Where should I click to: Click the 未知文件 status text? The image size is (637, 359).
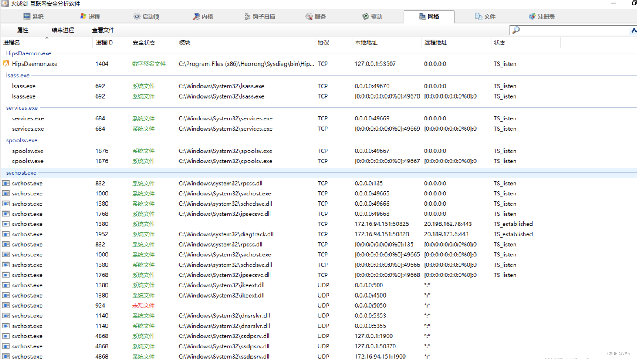[143, 305]
